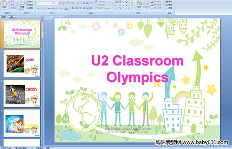The image size is (232, 149).
Task: Open the Select (选择) dropdown
Action: (x=170, y=8)
